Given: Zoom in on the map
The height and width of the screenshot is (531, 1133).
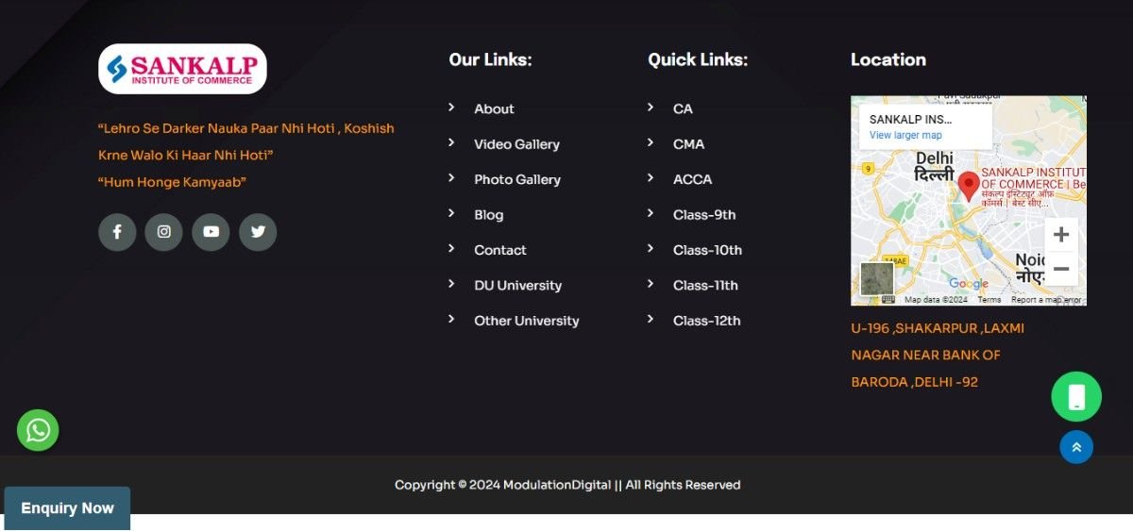Looking at the screenshot, I should pyautogui.click(x=1061, y=235).
